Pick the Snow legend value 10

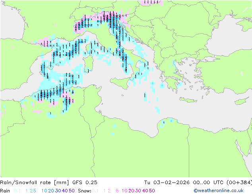click(x=124, y=191)
